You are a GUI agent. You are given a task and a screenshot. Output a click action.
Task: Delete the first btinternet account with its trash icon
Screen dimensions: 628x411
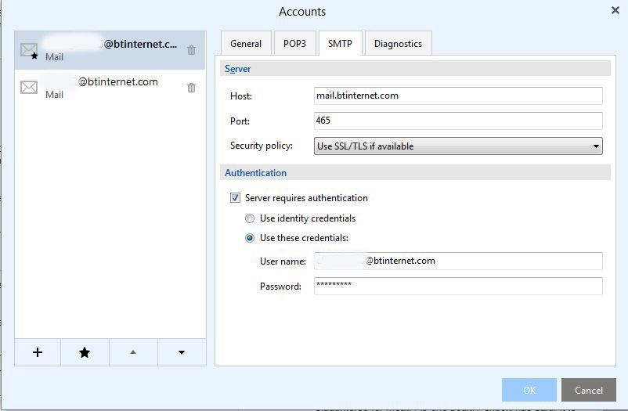click(x=191, y=50)
